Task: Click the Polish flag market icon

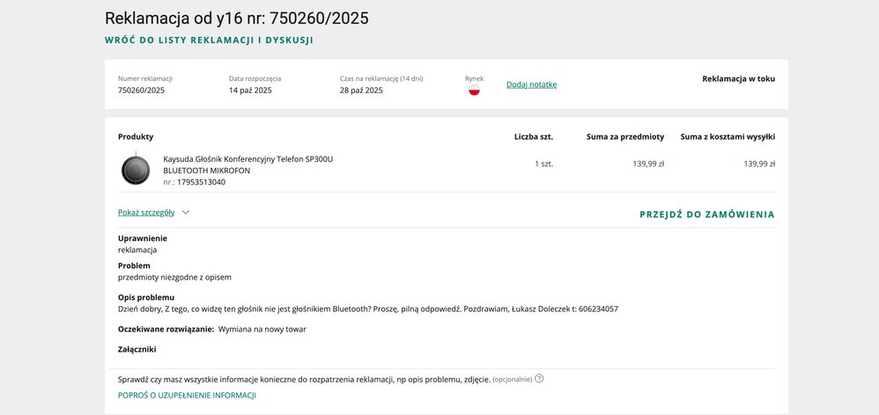Action: pyautogui.click(x=474, y=90)
